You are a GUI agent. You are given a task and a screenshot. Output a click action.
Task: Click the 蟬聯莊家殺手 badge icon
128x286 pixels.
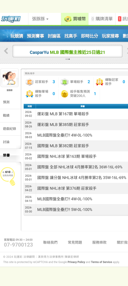(x=99, y=82)
